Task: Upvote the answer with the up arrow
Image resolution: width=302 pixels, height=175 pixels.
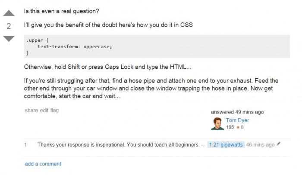Action: tap(9, 13)
